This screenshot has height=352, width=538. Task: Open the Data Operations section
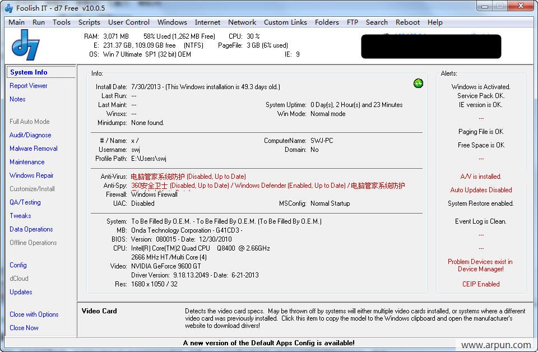31,229
